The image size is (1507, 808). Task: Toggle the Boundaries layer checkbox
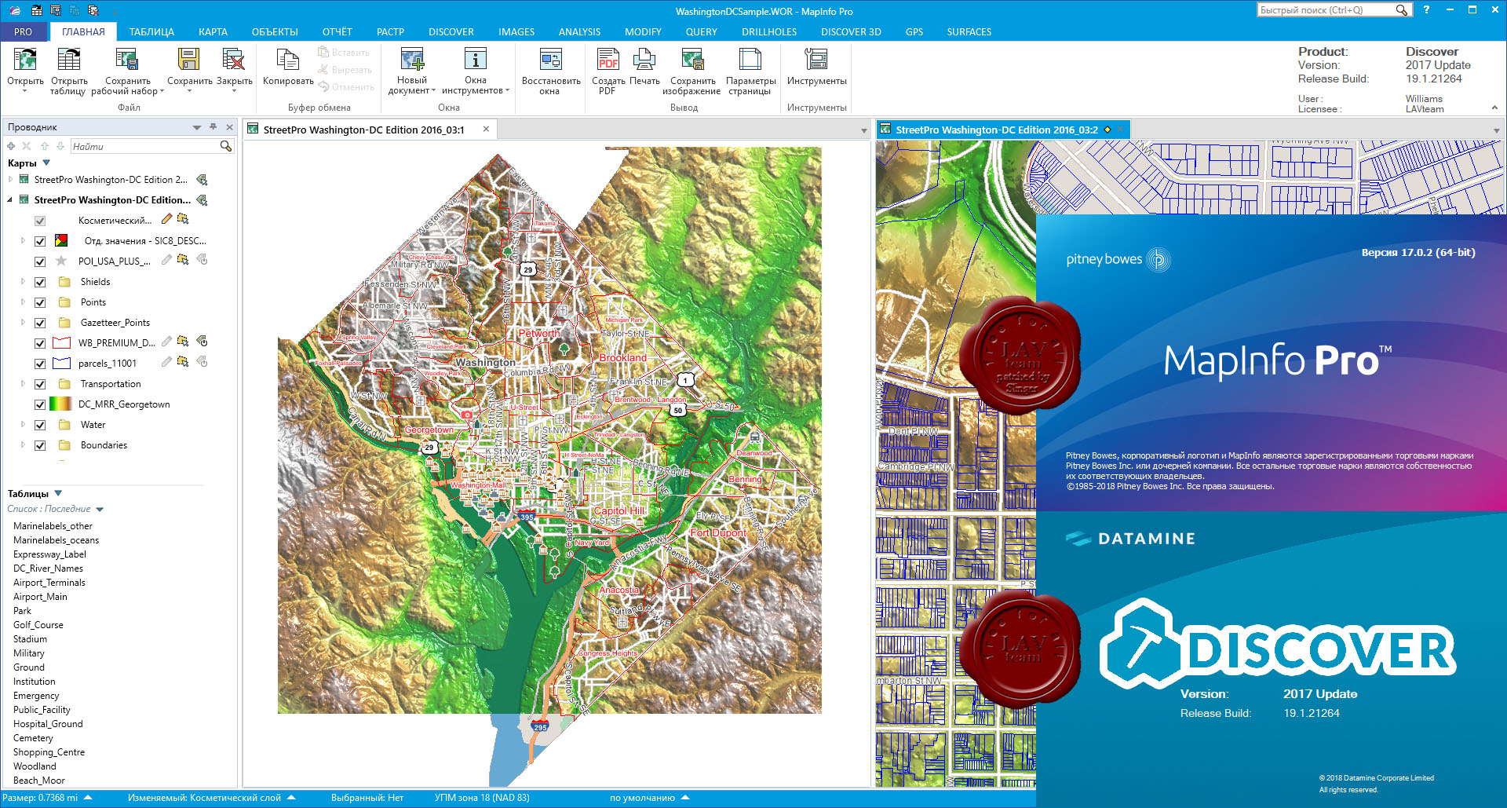tap(40, 445)
